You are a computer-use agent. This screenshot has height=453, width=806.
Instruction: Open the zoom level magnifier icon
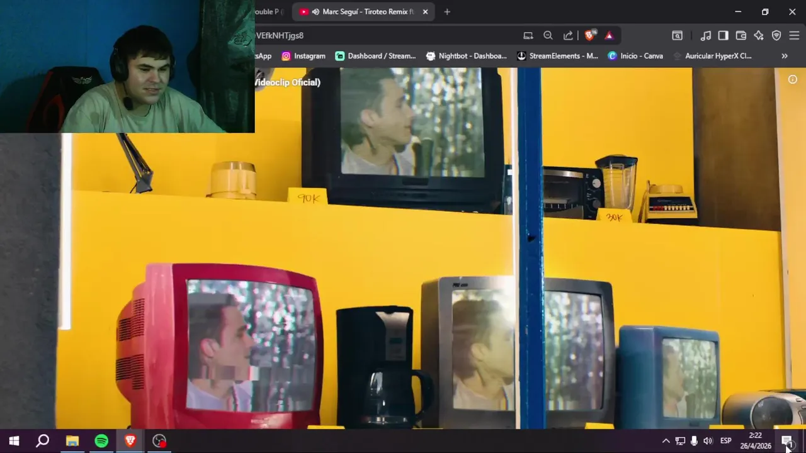(548, 36)
